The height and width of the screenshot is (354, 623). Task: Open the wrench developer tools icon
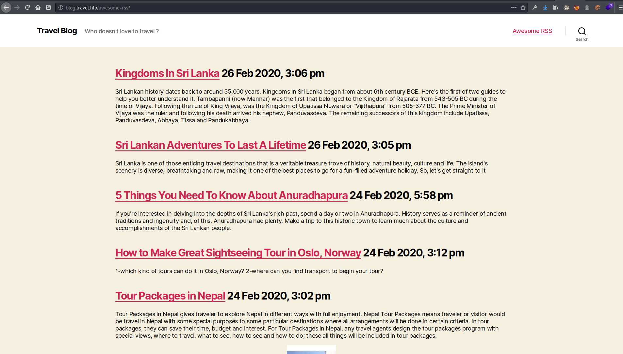[535, 8]
